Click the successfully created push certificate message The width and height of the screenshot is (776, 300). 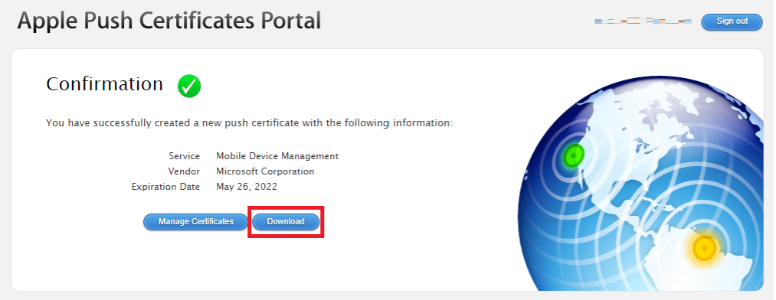pyautogui.click(x=250, y=123)
